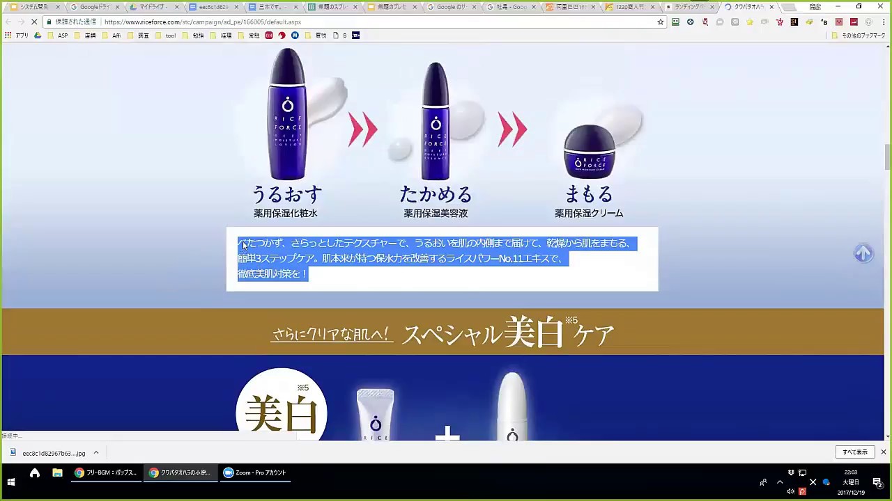This screenshot has height=501, width=892.
Task: Click the たかめる essence bottle image
Action: (436, 121)
